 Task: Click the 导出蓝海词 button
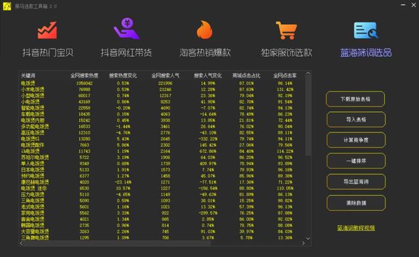click(356, 182)
